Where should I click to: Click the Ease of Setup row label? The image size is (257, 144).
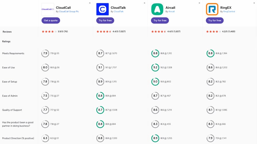(x=9, y=82)
